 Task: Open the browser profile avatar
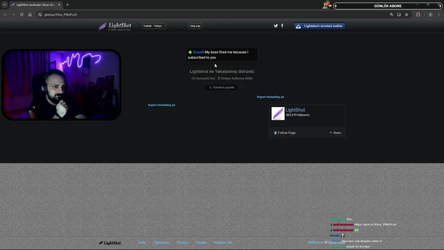coord(430,15)
